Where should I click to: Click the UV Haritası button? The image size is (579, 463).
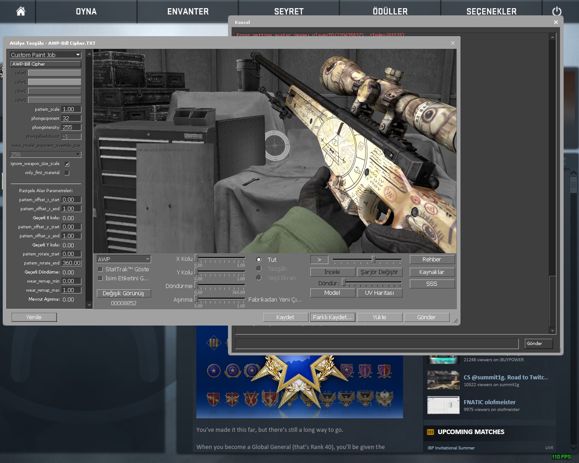pos(379,293)
